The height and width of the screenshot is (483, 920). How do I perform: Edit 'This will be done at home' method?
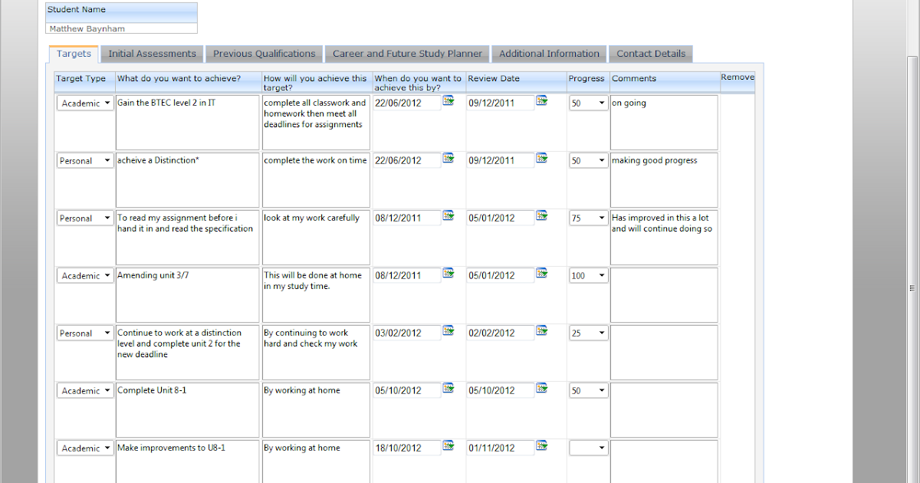(316, 295)
